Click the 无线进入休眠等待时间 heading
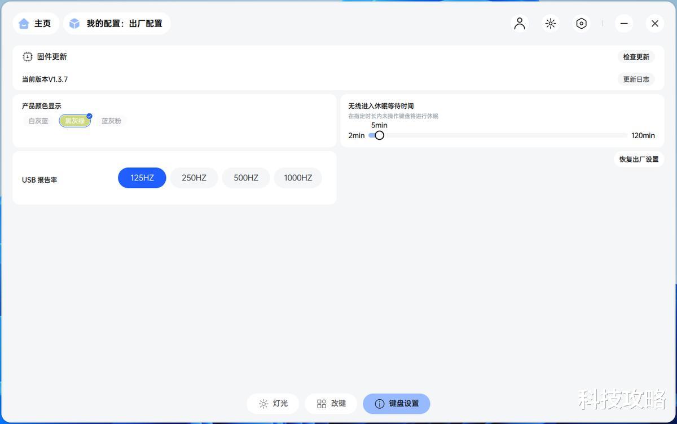This screenshot has height=424, width=677. (x=381, y=106)
